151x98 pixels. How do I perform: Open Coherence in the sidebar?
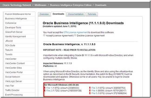pos(11,23)
